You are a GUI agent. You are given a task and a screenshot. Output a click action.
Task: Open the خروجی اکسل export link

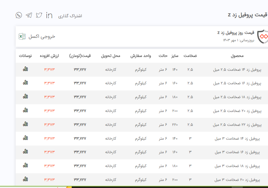pyautogui.click(x=42, y=36)
